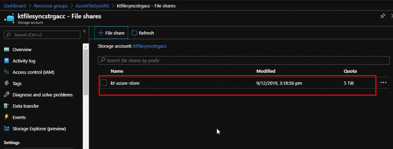Open Diagnose and solve problems wrench icon
Image resolution: width=393 pixels, height=149 pixels.
click(7, 95)
